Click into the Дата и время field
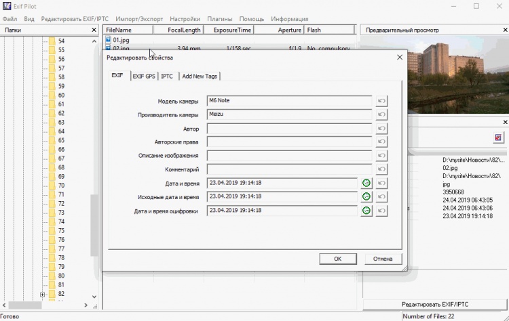The height and width of the screenshot is (321, 509). coord(282,183)
